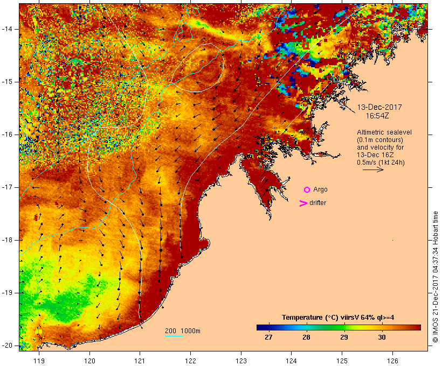Image resolution: width=442 pixels, height=366 pixels.
Task: Click the temperature color bar
Action: [339, 327]
